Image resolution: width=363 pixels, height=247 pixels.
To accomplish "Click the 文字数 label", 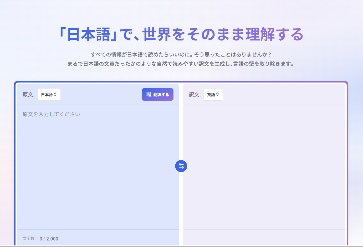I will tap(29, 239).
